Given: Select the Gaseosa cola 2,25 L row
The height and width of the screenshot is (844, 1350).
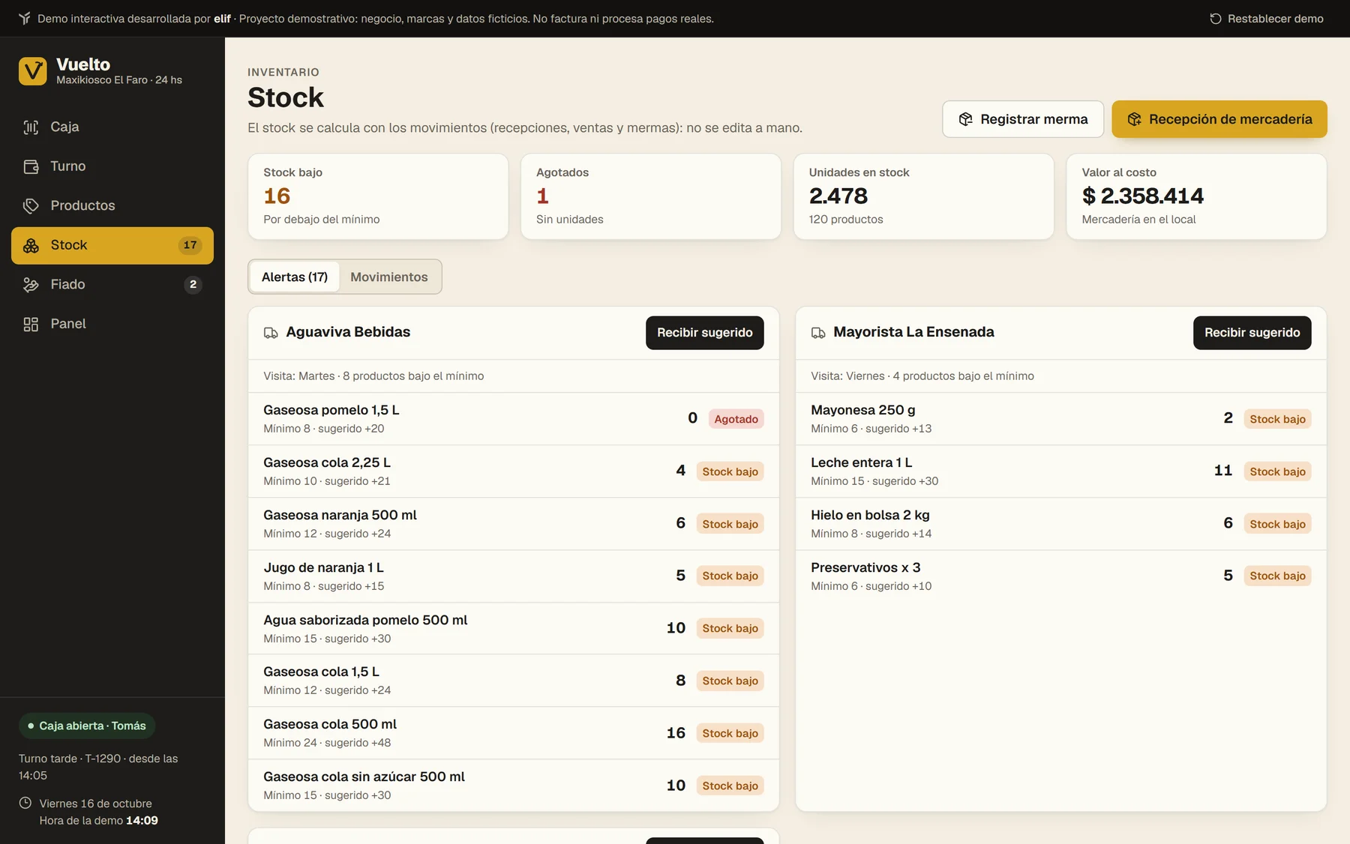Looking at the screenshot, I should pyautogui.click(x=514, y=471).
